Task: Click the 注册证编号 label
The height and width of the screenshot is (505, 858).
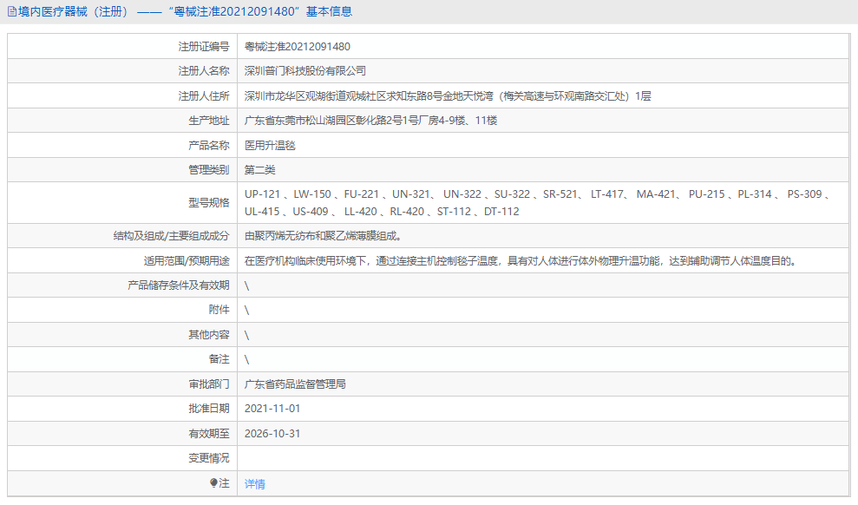Action: click(204, 47)
